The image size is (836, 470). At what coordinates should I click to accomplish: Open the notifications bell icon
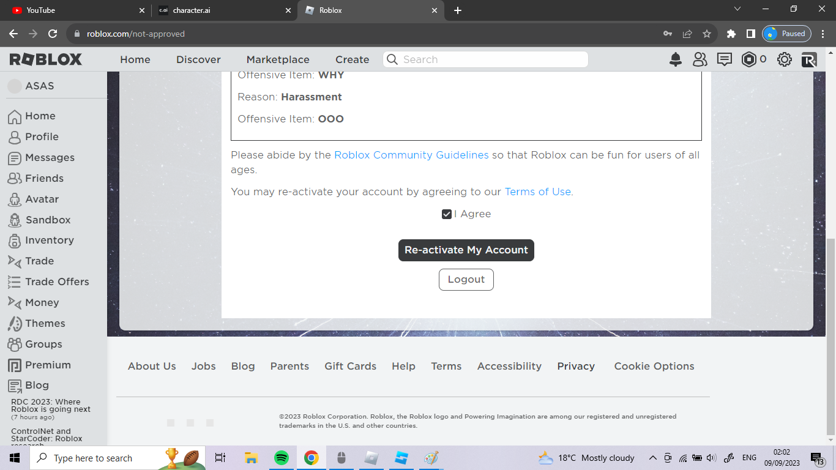(x=676, y=59)
